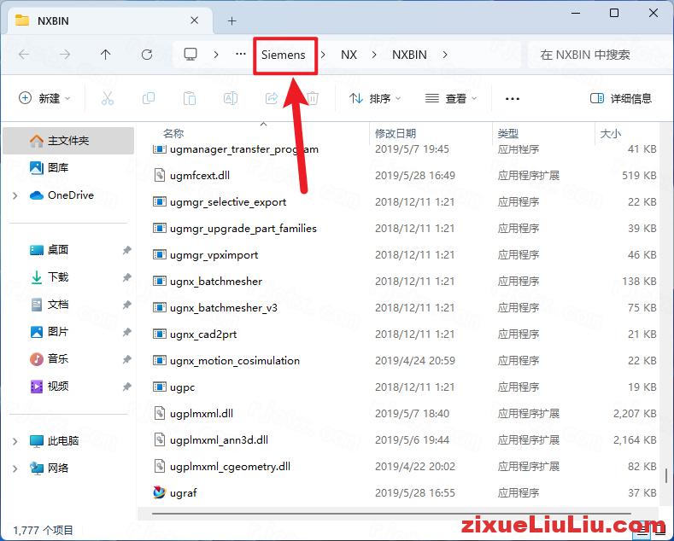Select the ugmfcext.dll file icon
Viewport: 674px width, 541px height.
click(x=160, y=175)
